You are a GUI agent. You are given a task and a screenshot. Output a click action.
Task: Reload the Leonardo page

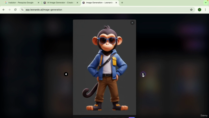(x=15, y=10)
